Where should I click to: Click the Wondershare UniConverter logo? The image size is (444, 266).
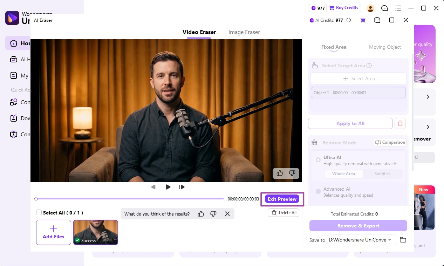tap(12, 18)
